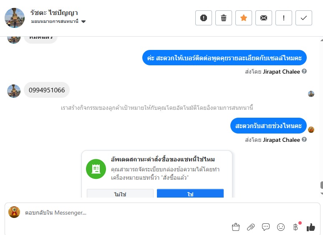Toggle the orange star follow-up icon
This screenshot has width=323, height=235.
(x=244, y=18)
